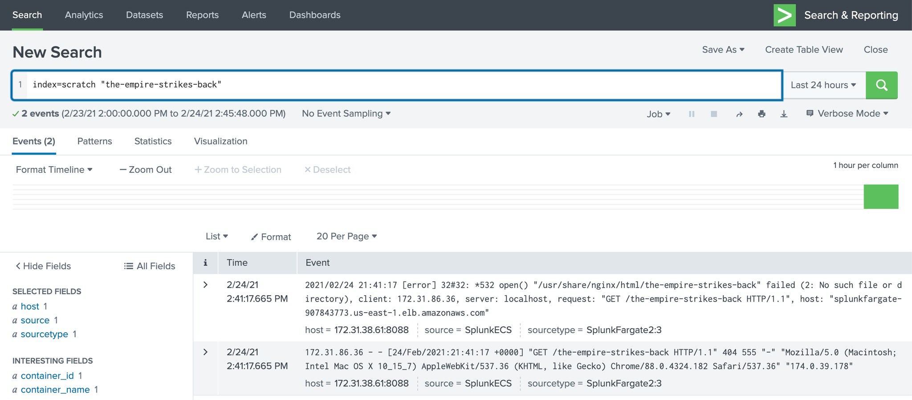This screenshot has height=400, width=912.
Task: Open Analytics nav item
Action: 84,15
